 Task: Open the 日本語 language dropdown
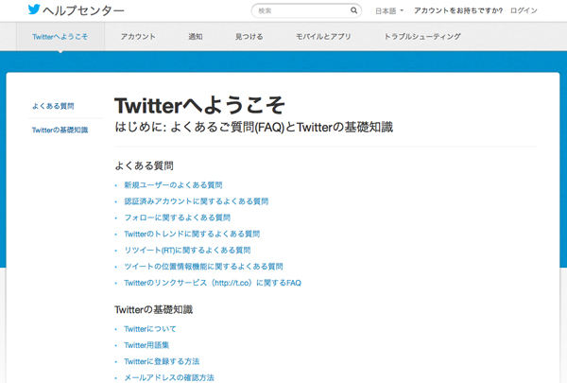(x=389, y=11)
